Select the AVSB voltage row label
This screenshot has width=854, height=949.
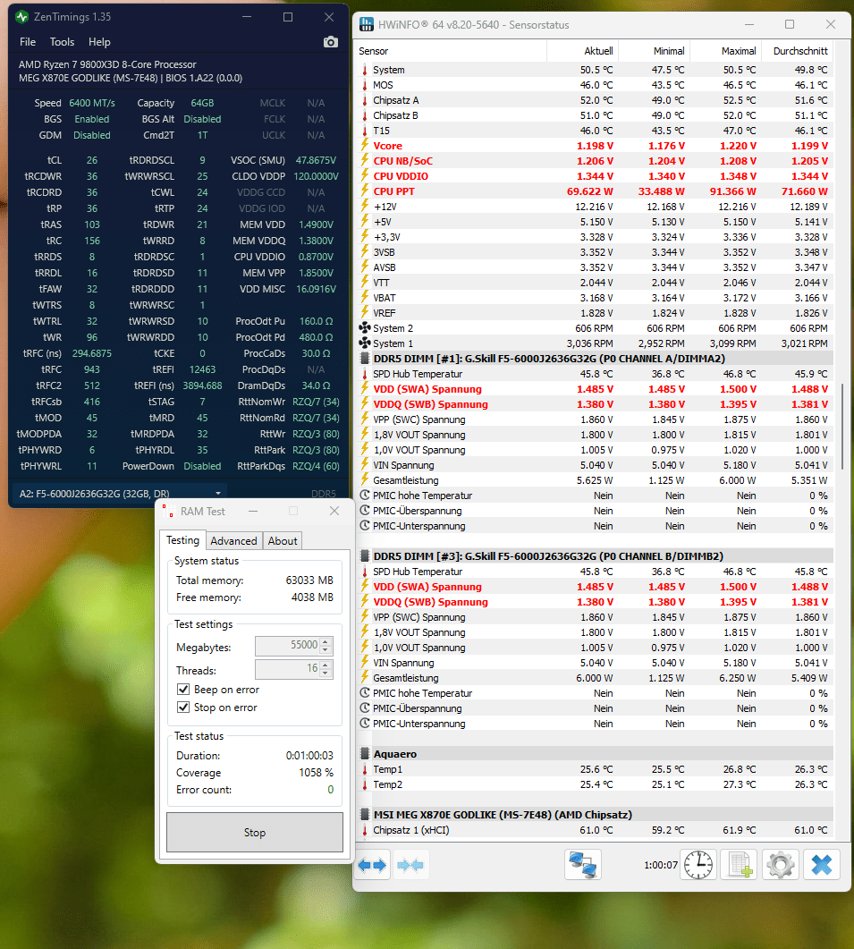tap(385, 267)
